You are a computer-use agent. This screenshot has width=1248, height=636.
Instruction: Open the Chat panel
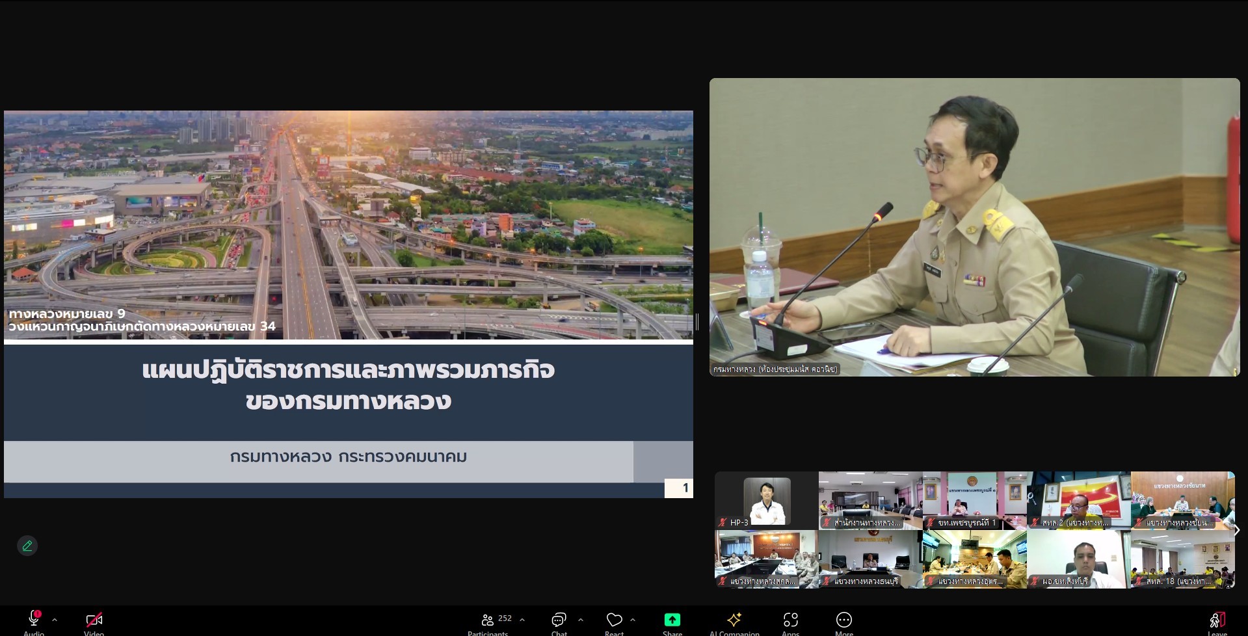click(559, 619)
